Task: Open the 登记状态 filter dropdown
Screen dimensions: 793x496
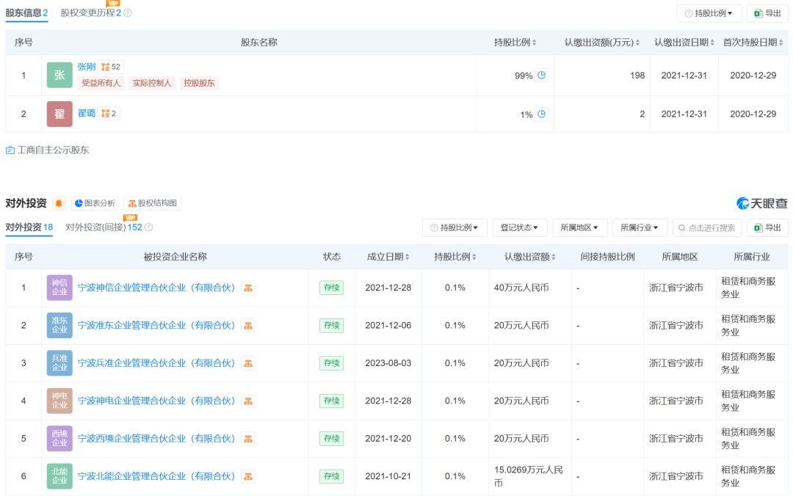Action: [519, 228]
